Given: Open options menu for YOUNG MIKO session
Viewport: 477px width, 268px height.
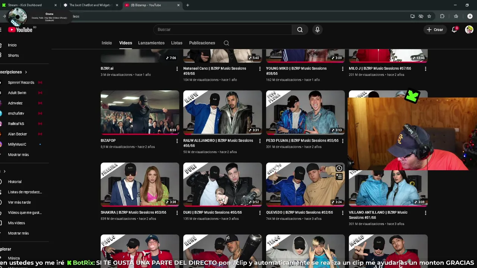Looking at the screenshot, I should (342, 69).
